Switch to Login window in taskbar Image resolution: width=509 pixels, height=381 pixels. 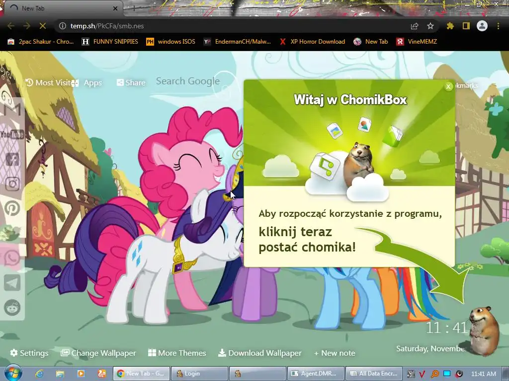pyautogui.click(x=199, y=374)
